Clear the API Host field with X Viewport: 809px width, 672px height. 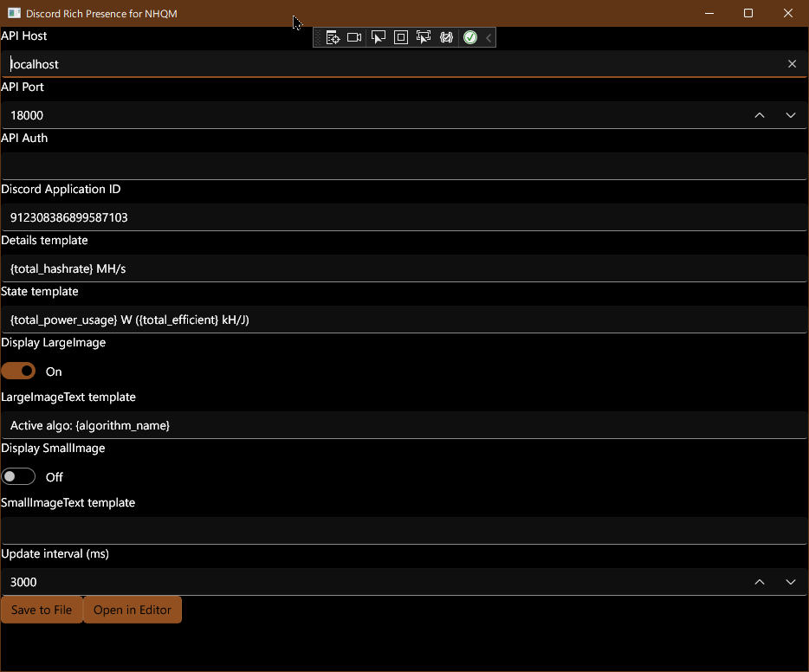(792, 64)
